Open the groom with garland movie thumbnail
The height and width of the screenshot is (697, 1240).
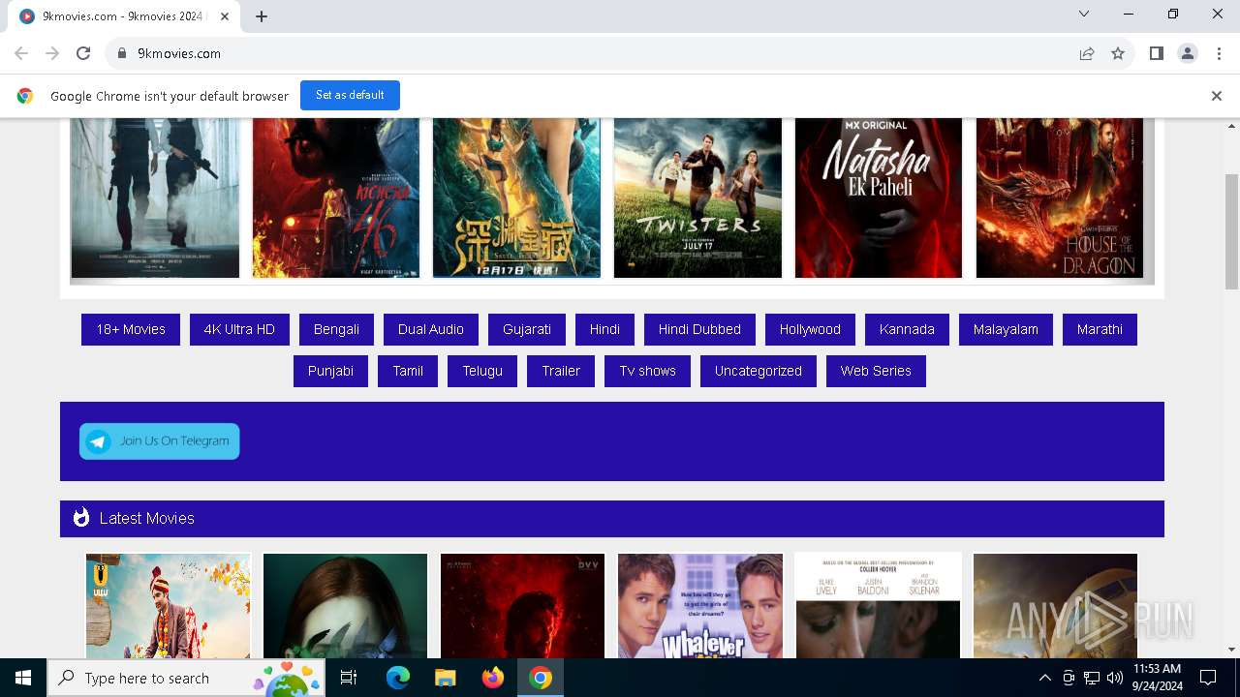(169, 606)
